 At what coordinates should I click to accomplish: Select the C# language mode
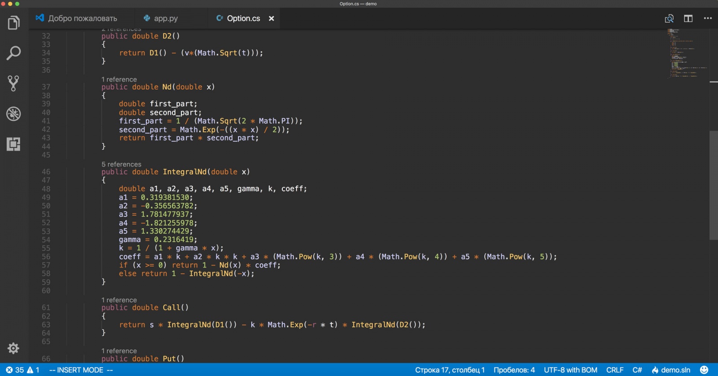(637, 370)
